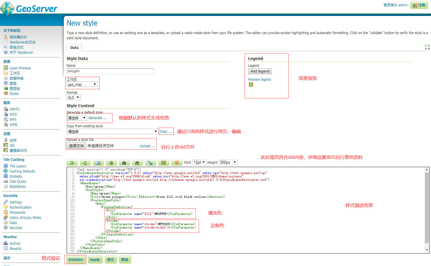Click into the style Name input field

tap(110, 71)
